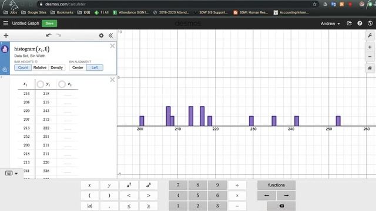Screen dimensions: 376x211
Task: Collapse the expression list panel
Action: pos(110,36)
